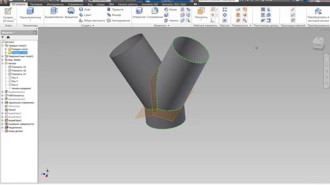Select the Деталь2 root node
Screen dimensions: 330x185
point(9,42)
